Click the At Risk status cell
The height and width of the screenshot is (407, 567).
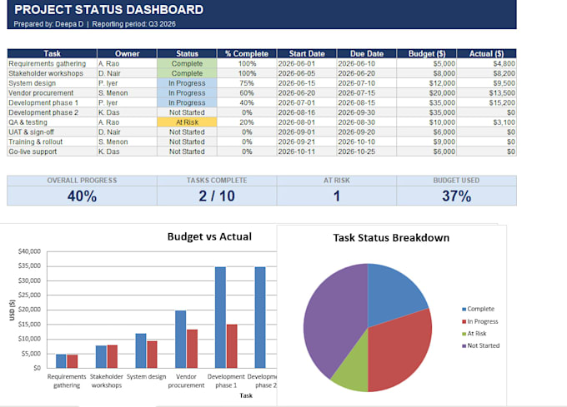187,122
